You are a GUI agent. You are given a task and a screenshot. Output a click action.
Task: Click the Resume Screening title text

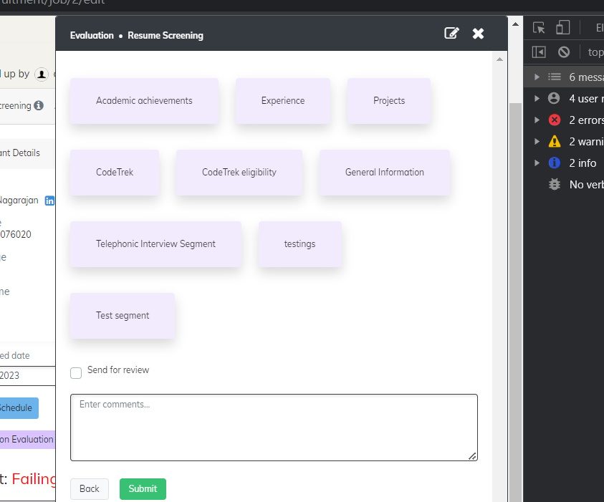tap(166, 35)
